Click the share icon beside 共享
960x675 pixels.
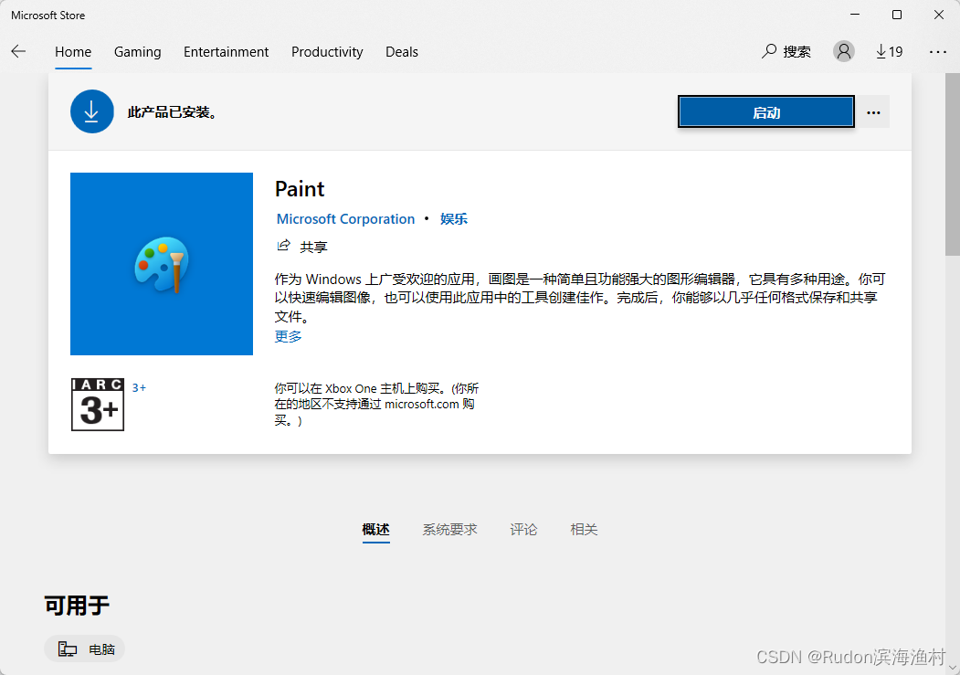(283, 246)
